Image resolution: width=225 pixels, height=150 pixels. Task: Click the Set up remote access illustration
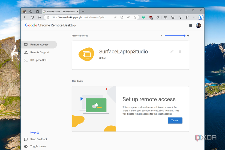(x=94, y=109)
